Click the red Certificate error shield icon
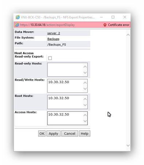The image size is (144, 165). pos(105,25)
